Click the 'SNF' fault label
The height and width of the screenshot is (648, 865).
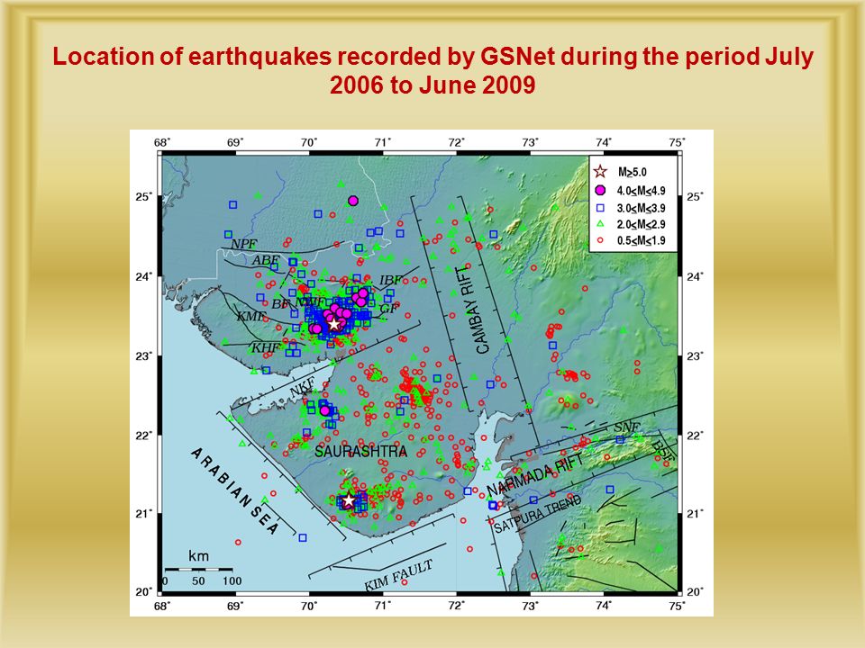[627, 427]
